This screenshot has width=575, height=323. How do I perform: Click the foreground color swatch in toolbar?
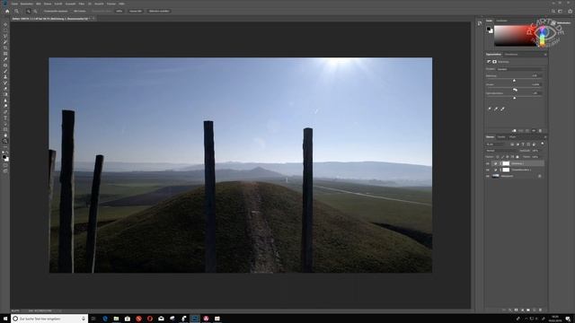(x=4, y=157)
